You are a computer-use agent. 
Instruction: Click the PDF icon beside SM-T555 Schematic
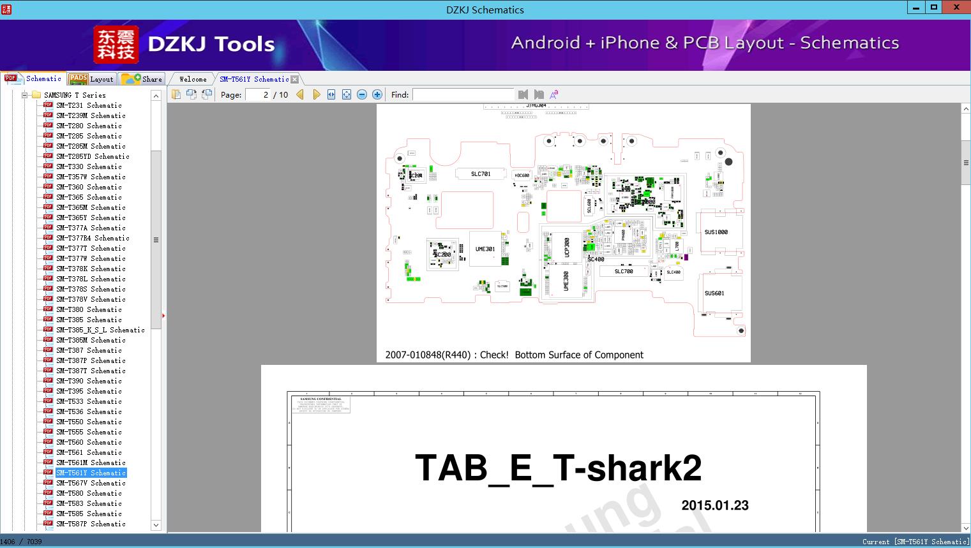tap(48, 431)
